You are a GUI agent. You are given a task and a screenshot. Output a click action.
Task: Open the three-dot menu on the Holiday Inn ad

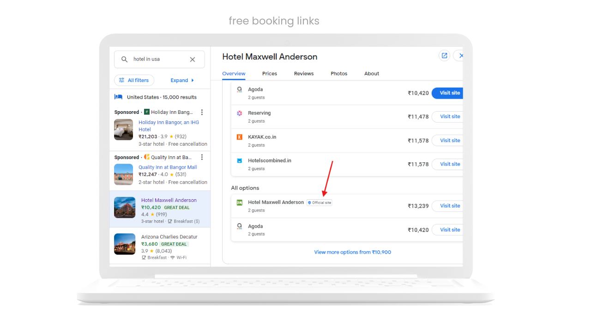tap(202, 112)
